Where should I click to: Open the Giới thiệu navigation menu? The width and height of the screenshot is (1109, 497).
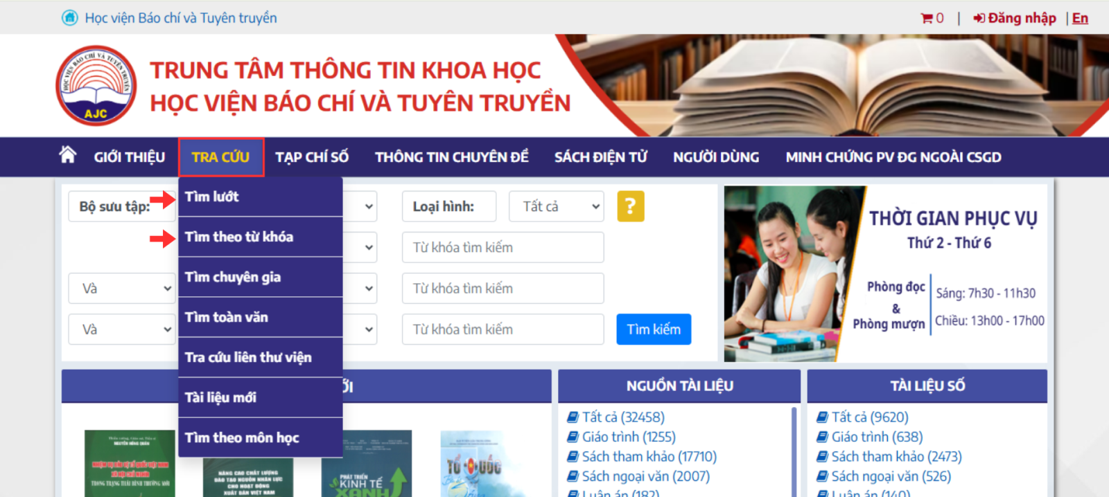pyautogui.click(x=130, y=157)
